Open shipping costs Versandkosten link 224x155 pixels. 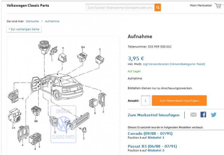[x=174, y=64]
